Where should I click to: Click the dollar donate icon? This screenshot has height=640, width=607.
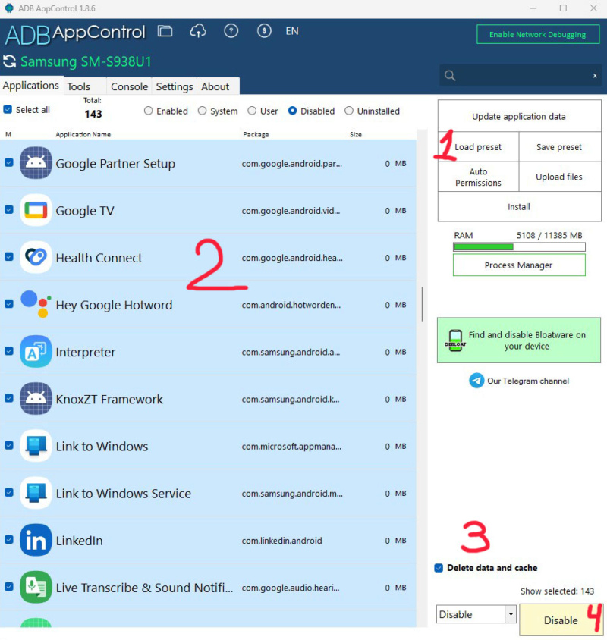point(264,31)
